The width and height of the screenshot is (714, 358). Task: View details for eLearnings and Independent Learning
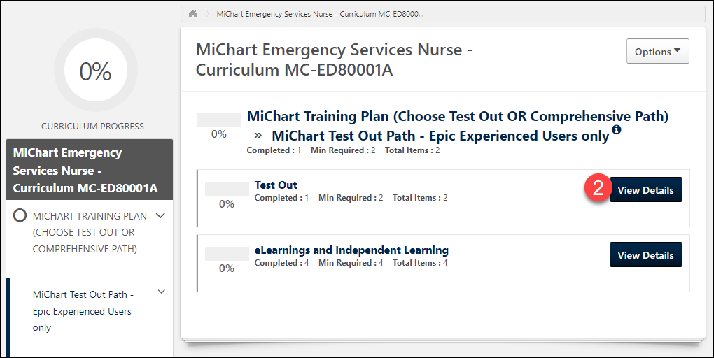pyautogui.click(x=645, y=255)
